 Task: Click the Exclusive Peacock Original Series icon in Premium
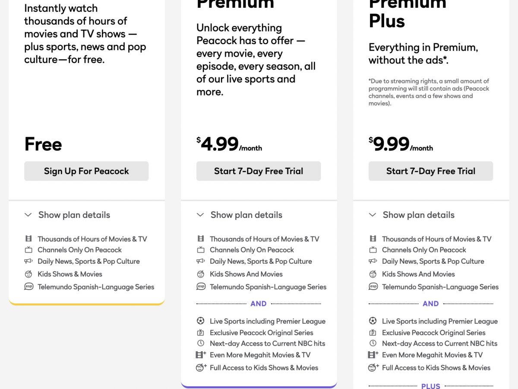click(x=200, y=332)
